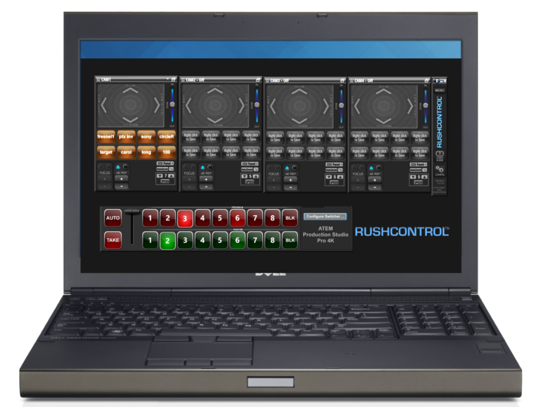
Task: Open the MENU in the right sidebar
Action: (440, 90)
